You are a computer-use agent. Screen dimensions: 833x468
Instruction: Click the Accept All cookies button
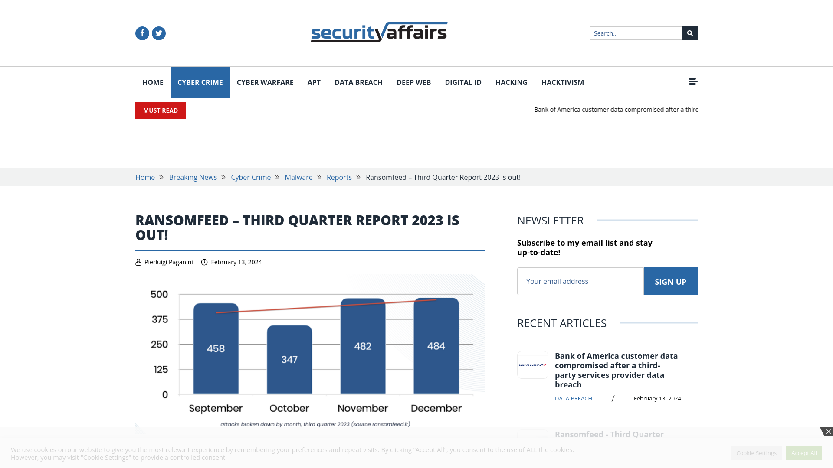pyautogui.click(x=804, y=452)
